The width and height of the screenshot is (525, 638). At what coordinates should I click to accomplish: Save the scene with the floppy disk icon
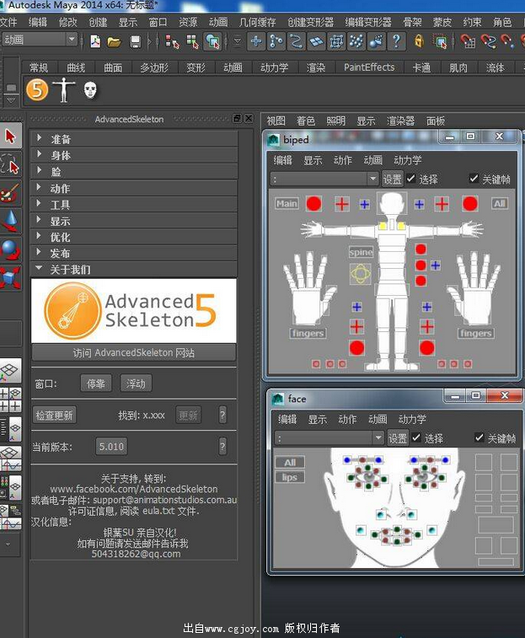pyautogui.click(x=135, y=41)
